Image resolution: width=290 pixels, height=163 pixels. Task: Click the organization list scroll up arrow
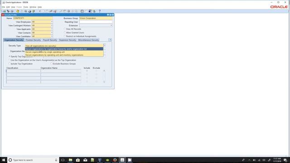click(x=104, y=71)
